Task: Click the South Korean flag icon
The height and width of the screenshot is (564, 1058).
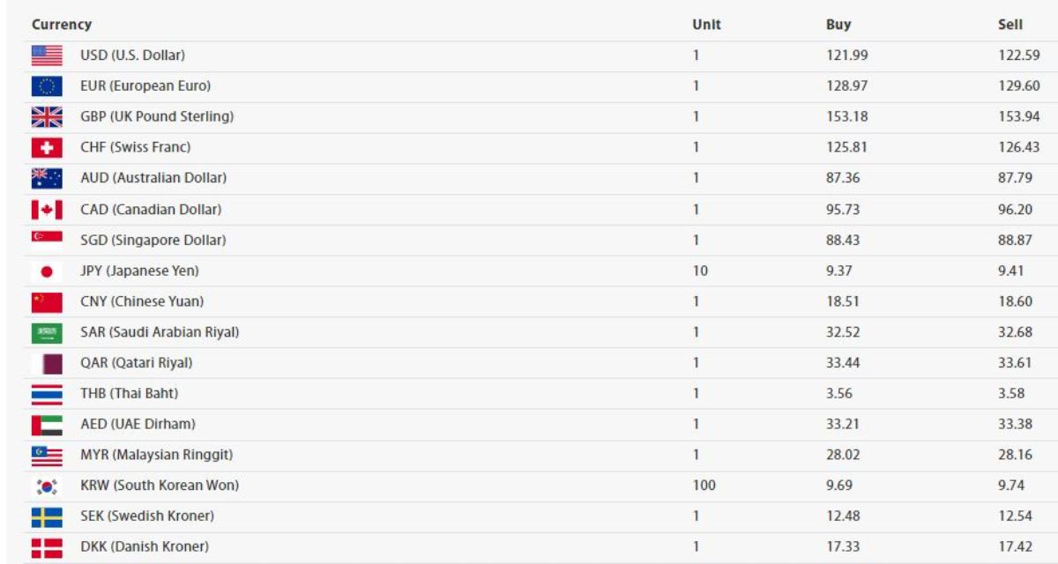Action: (x=47, y=486)
